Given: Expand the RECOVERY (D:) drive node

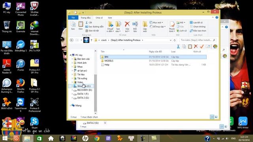Looking at the screenshot, I should pos(72,90).
